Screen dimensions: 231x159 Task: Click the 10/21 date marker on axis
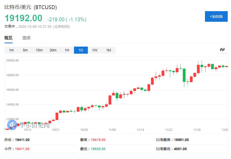[x=56, y=130]
